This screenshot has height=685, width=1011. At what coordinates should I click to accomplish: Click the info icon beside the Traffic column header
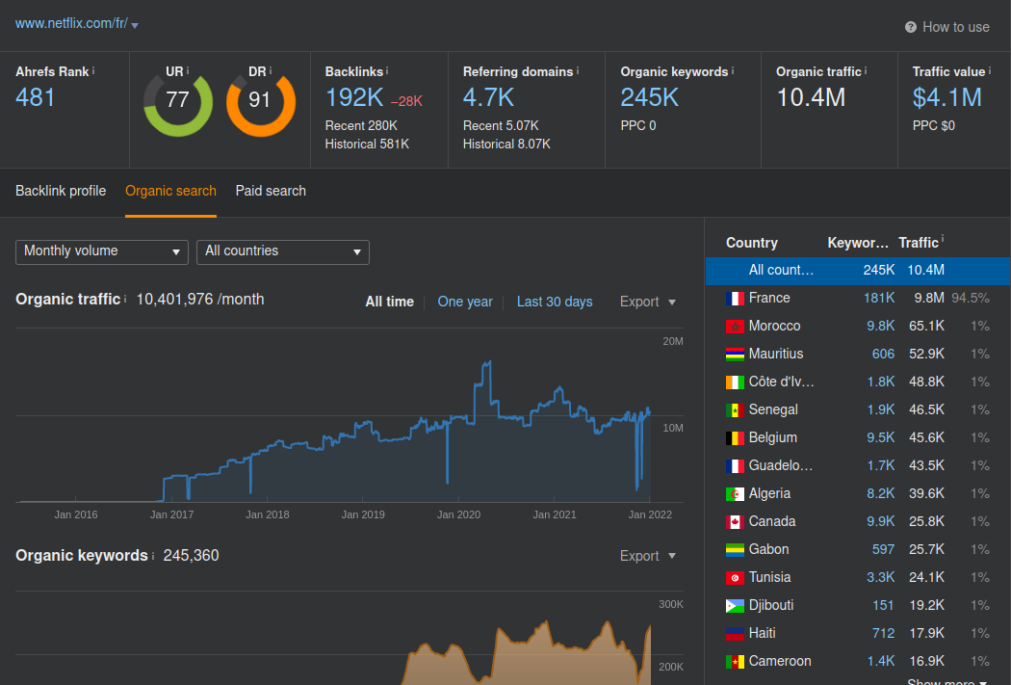(x=943, y=239)
